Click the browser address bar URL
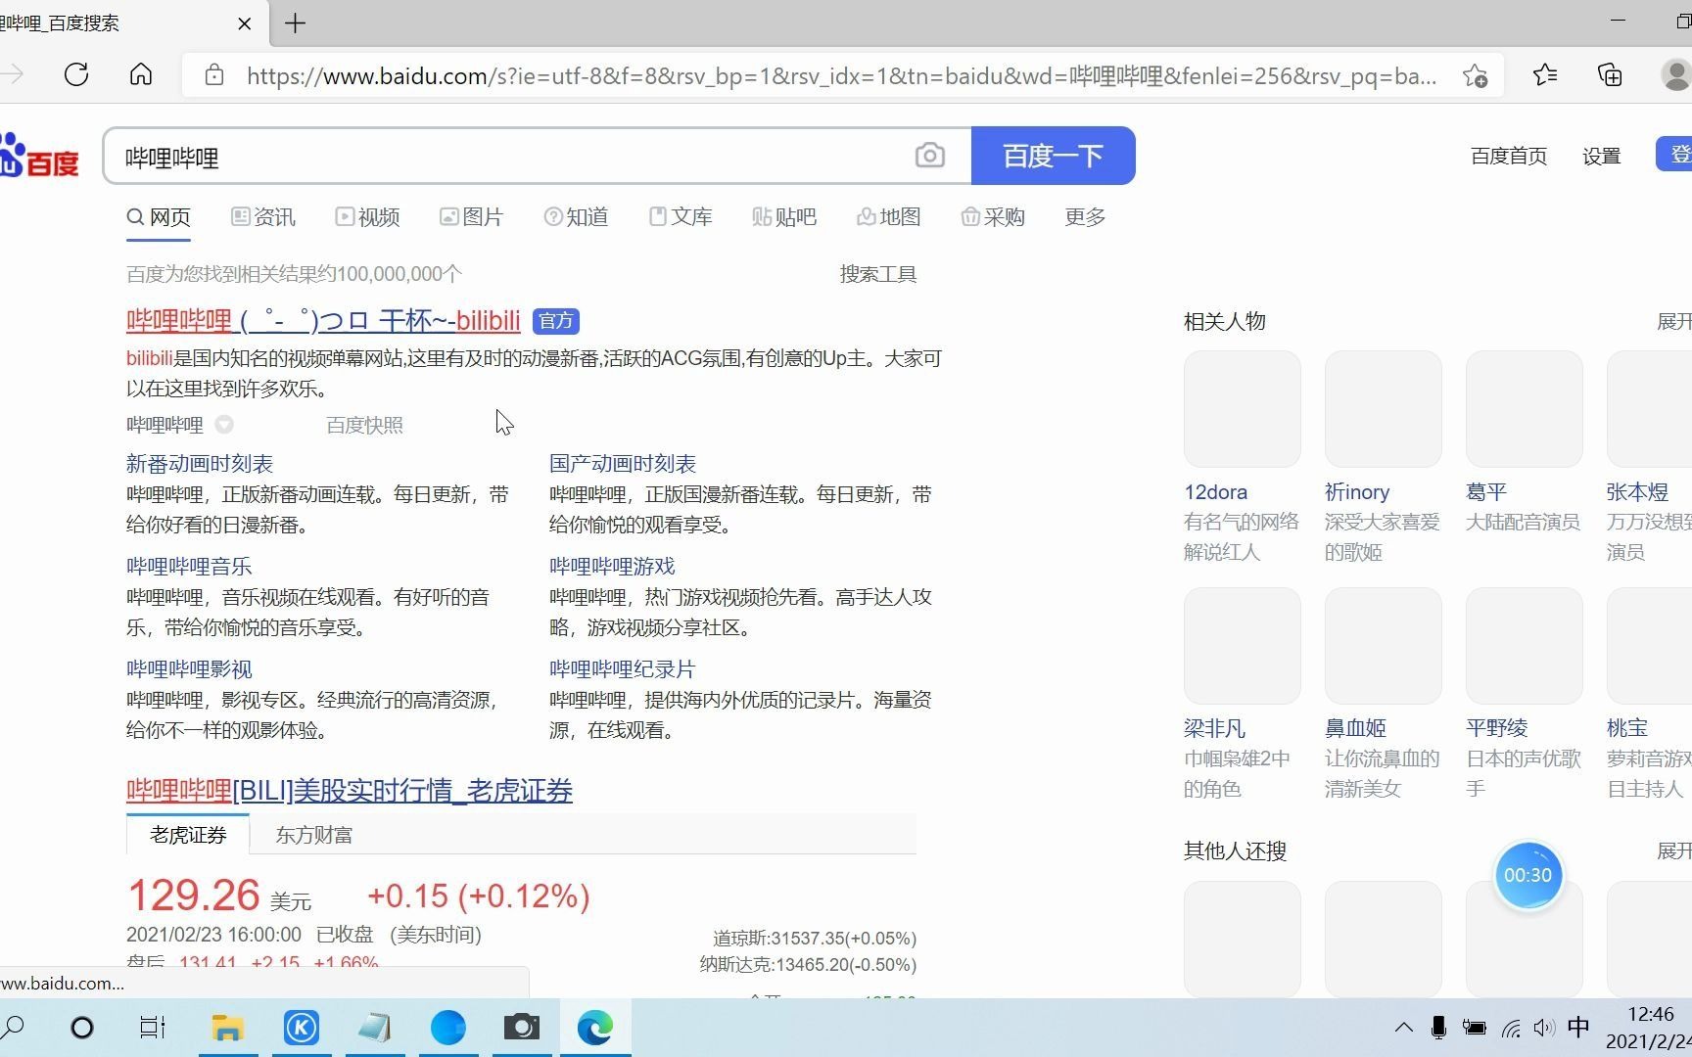Viewport: 1692px width, 1057px height. coord(842,75)
